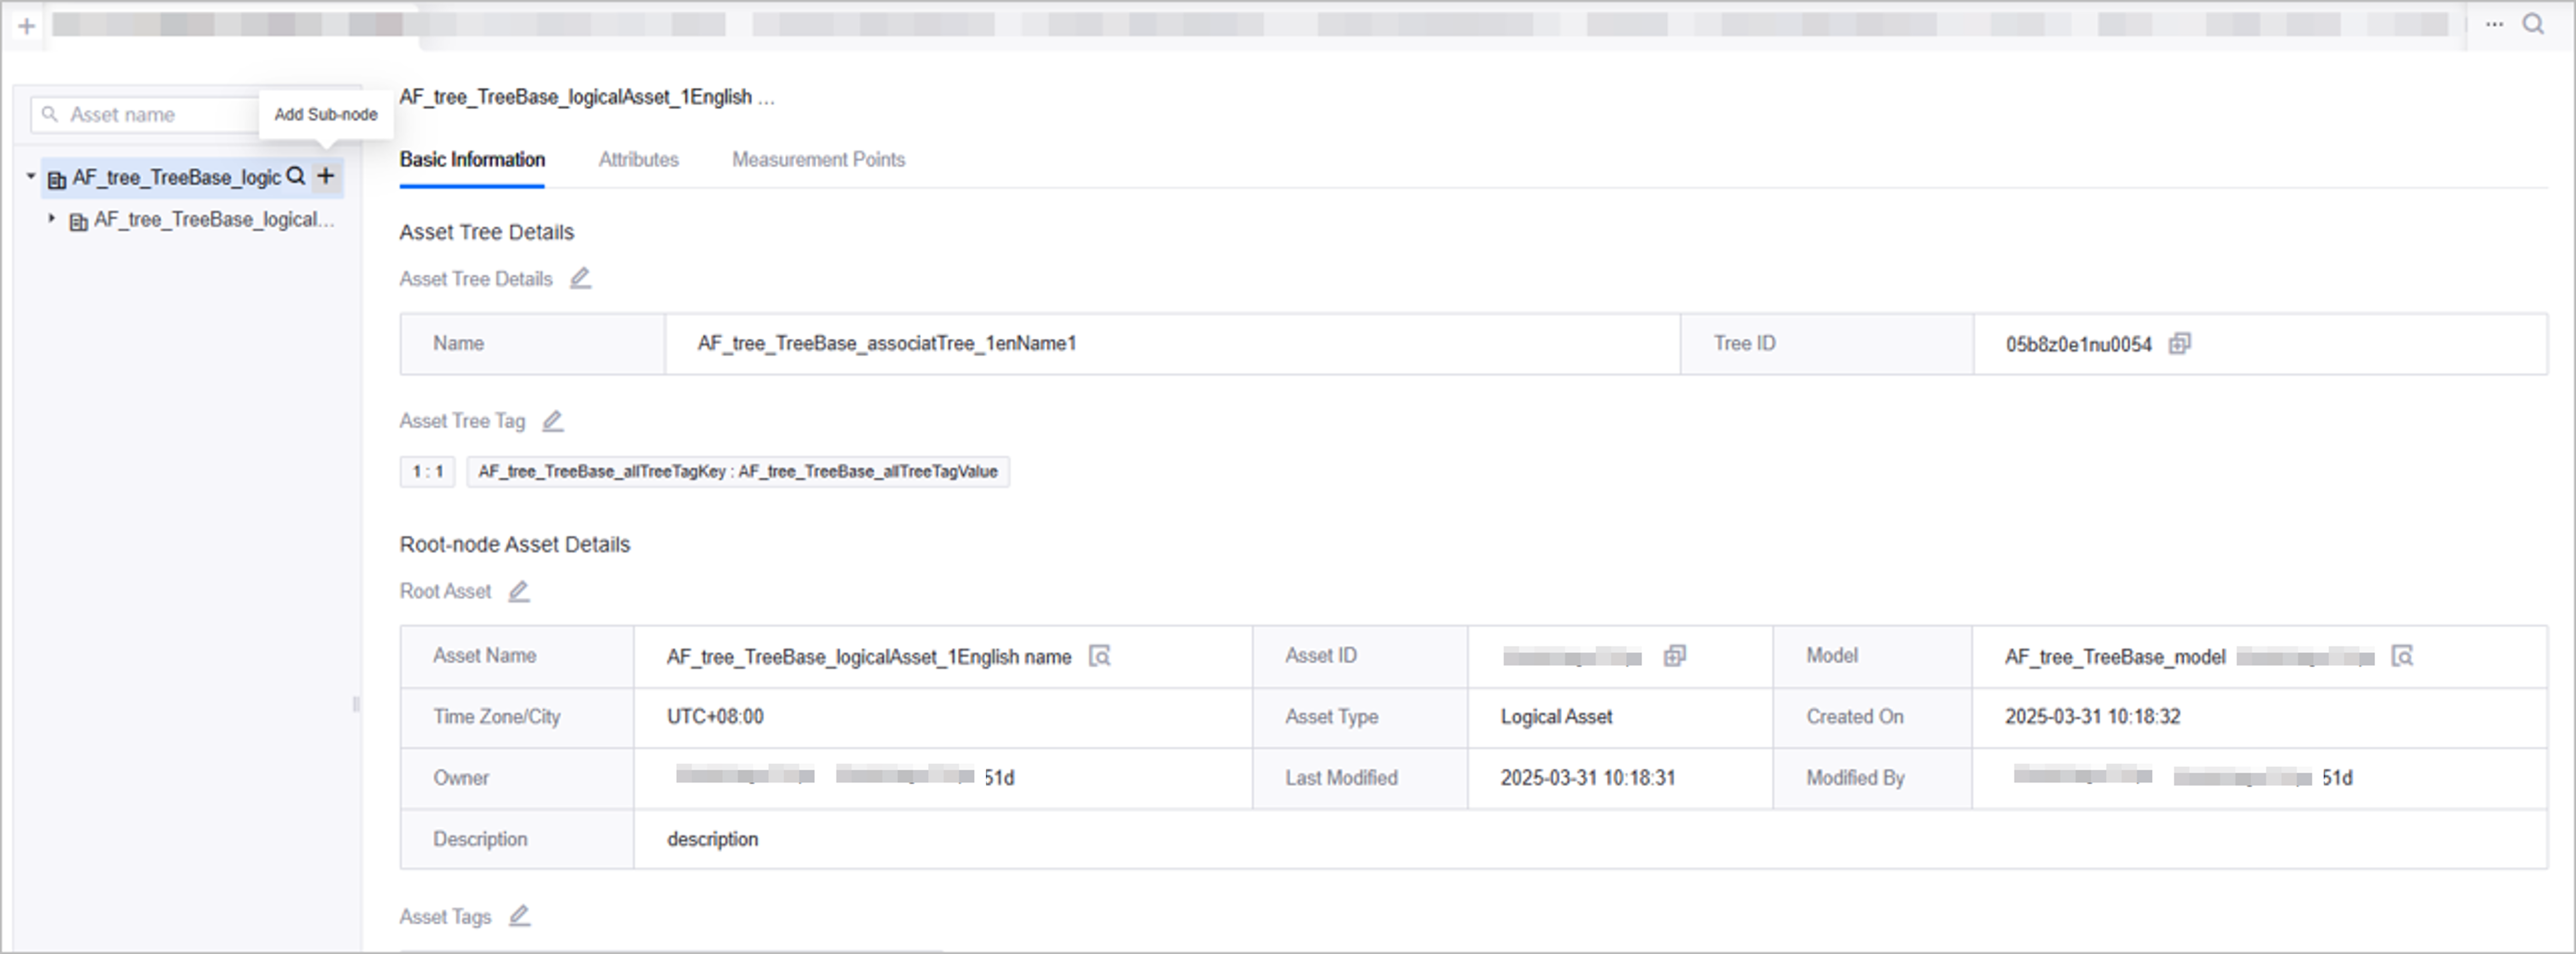2576x954 pixels.
Task: Click the Asset name search field
Action: click(150, 115)
